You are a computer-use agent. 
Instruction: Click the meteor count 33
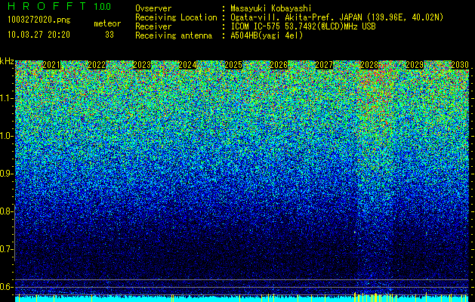pyautogui.click(x=109, y=35)
